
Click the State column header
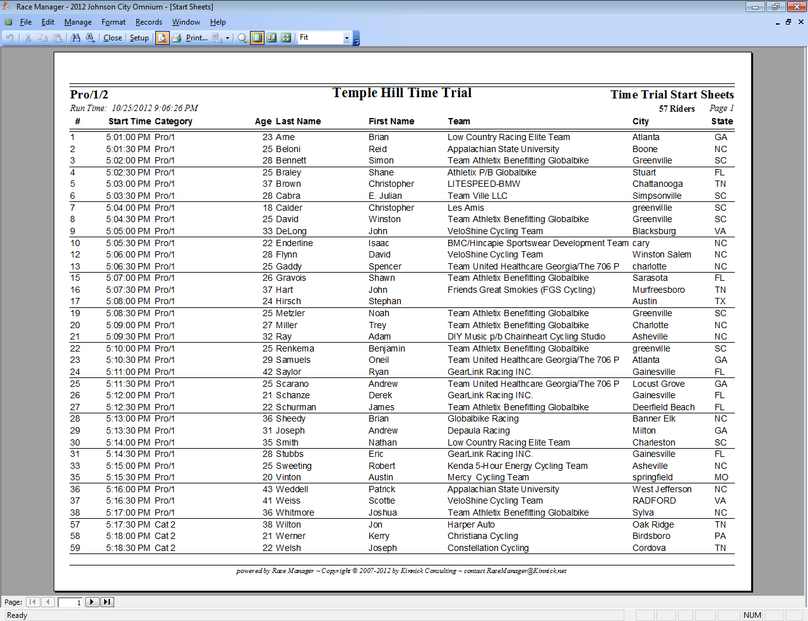point(722,121)
